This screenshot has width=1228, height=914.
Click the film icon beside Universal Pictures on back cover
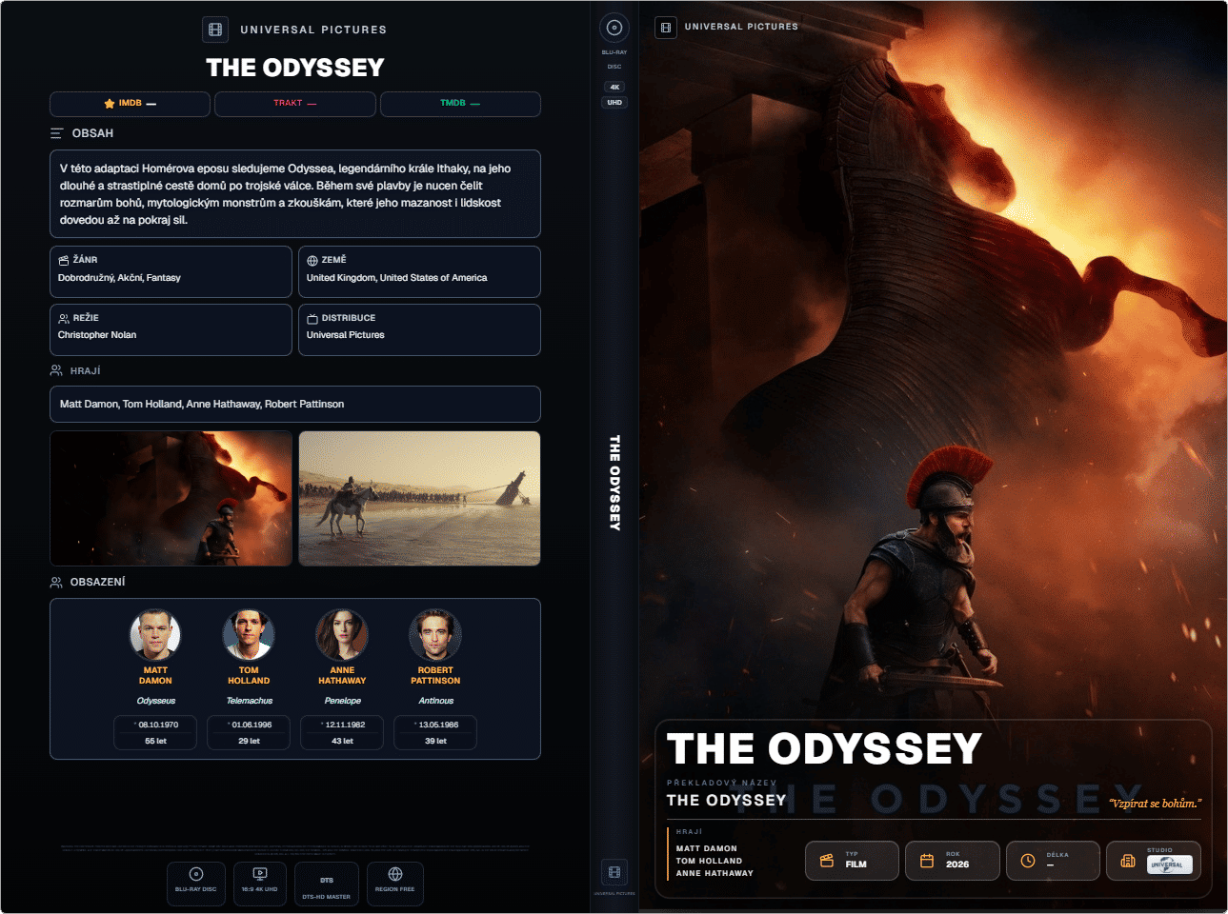pos(215,30)
